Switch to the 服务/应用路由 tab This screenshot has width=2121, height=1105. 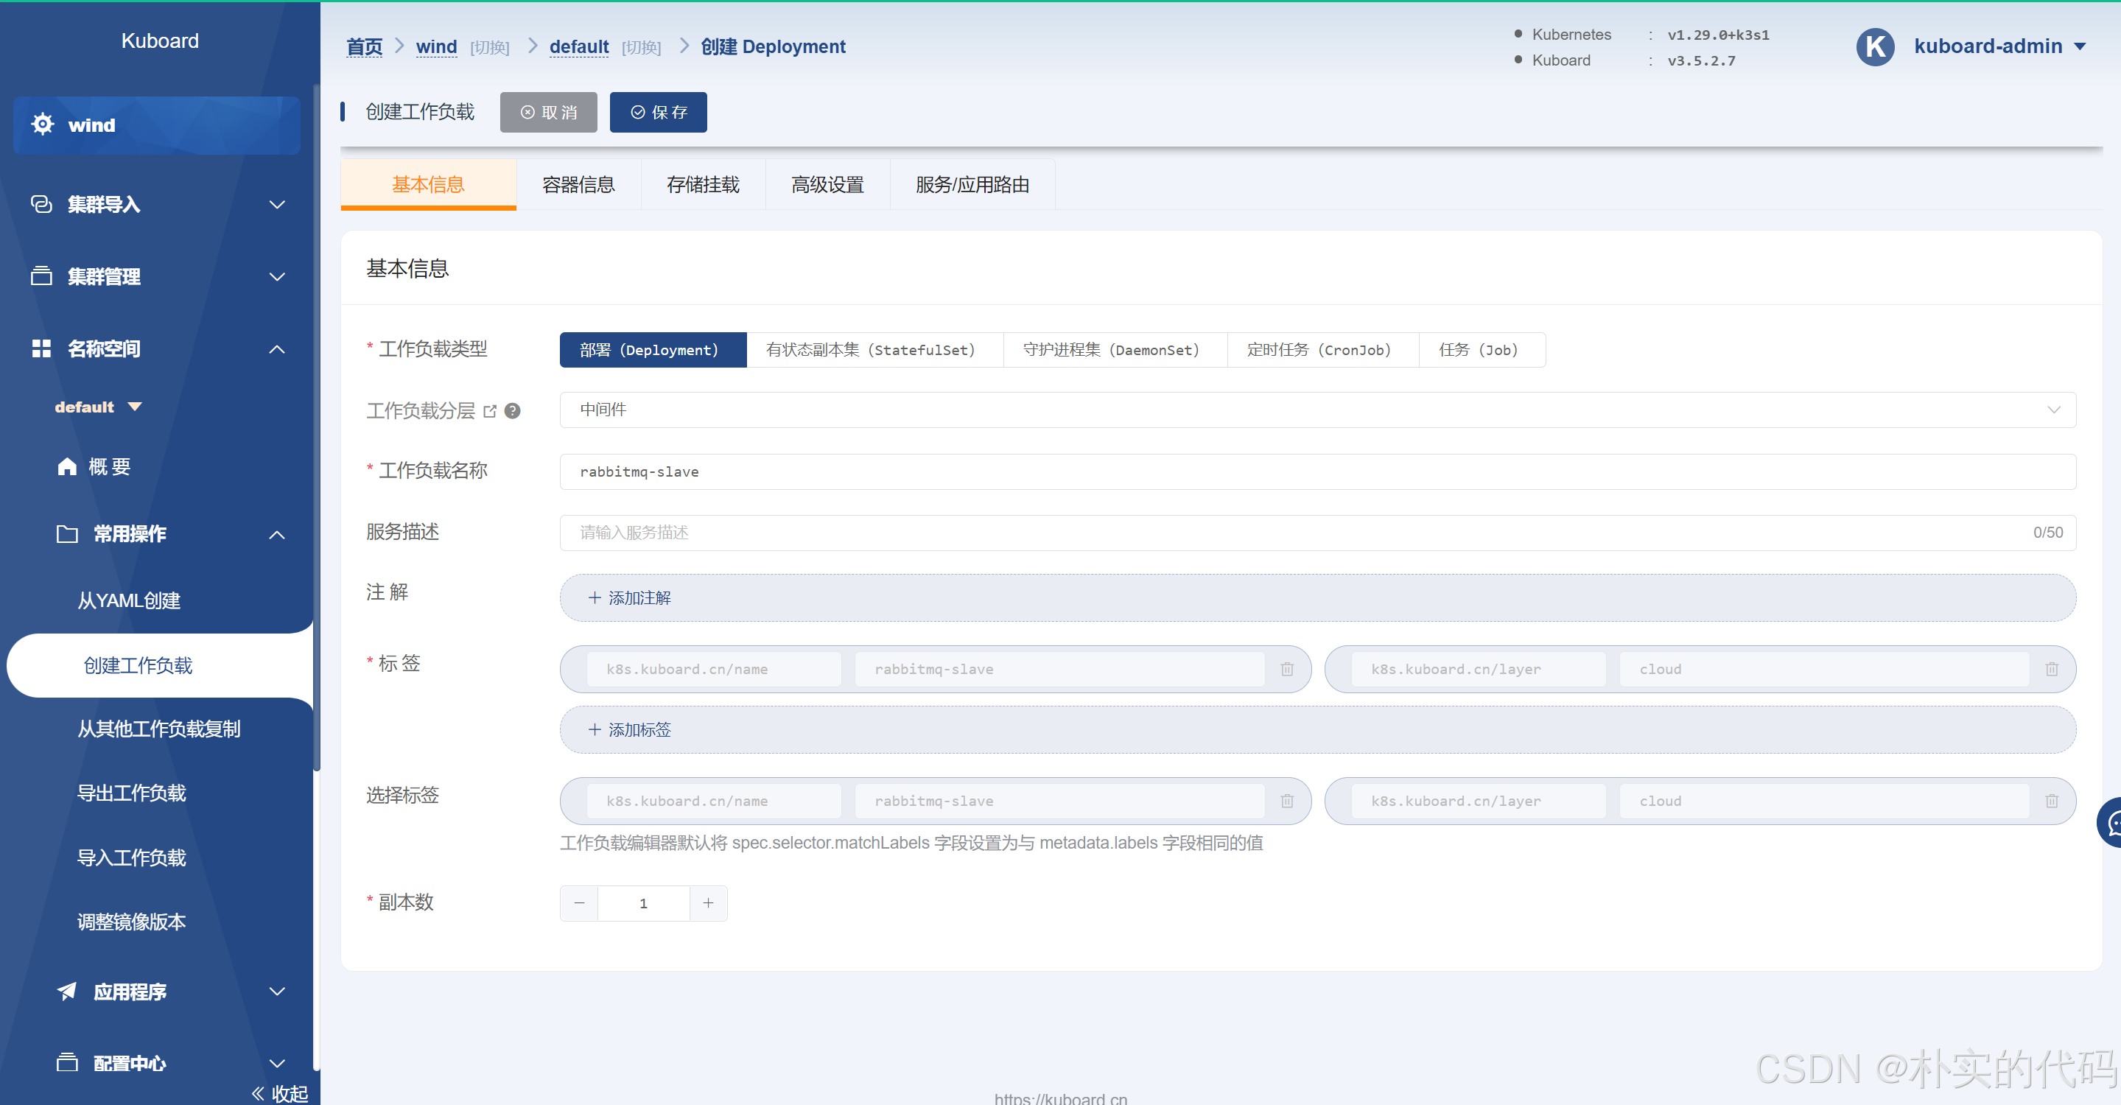coord(972,184)
